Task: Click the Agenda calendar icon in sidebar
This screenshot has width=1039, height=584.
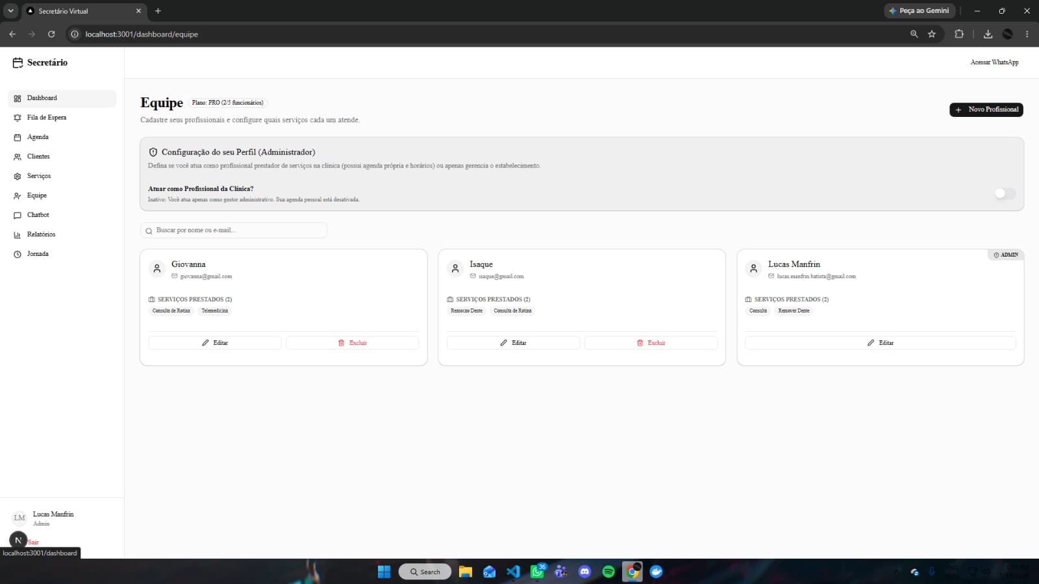Action: (x=18, y=138)
